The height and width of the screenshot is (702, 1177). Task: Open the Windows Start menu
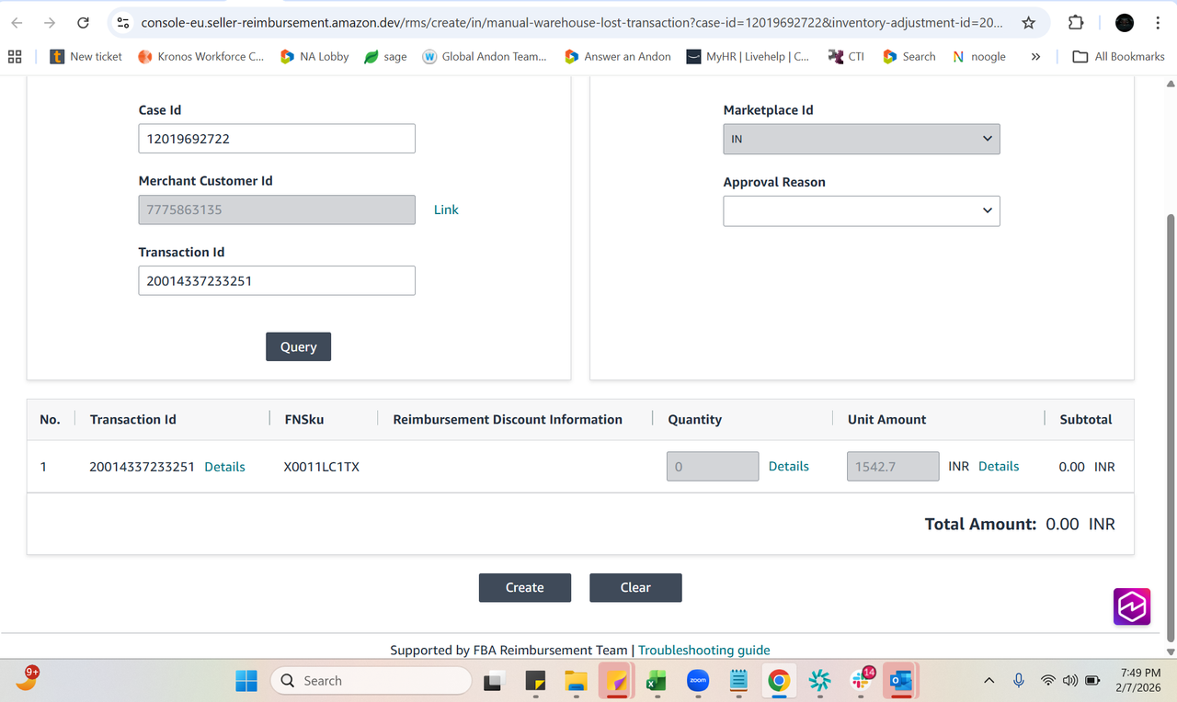(246, 680)
